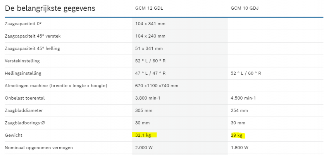Click the GDL Verstekinstelling value '52 ° L / 60 ° R'
Viewport: 324px width, 155px height.
coord(150,61)
